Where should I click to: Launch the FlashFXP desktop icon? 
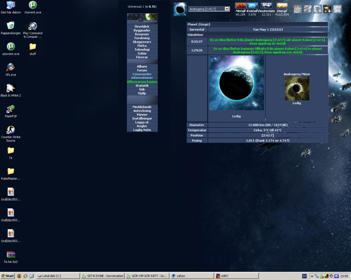pyautogui.click(x=11, y=109)
